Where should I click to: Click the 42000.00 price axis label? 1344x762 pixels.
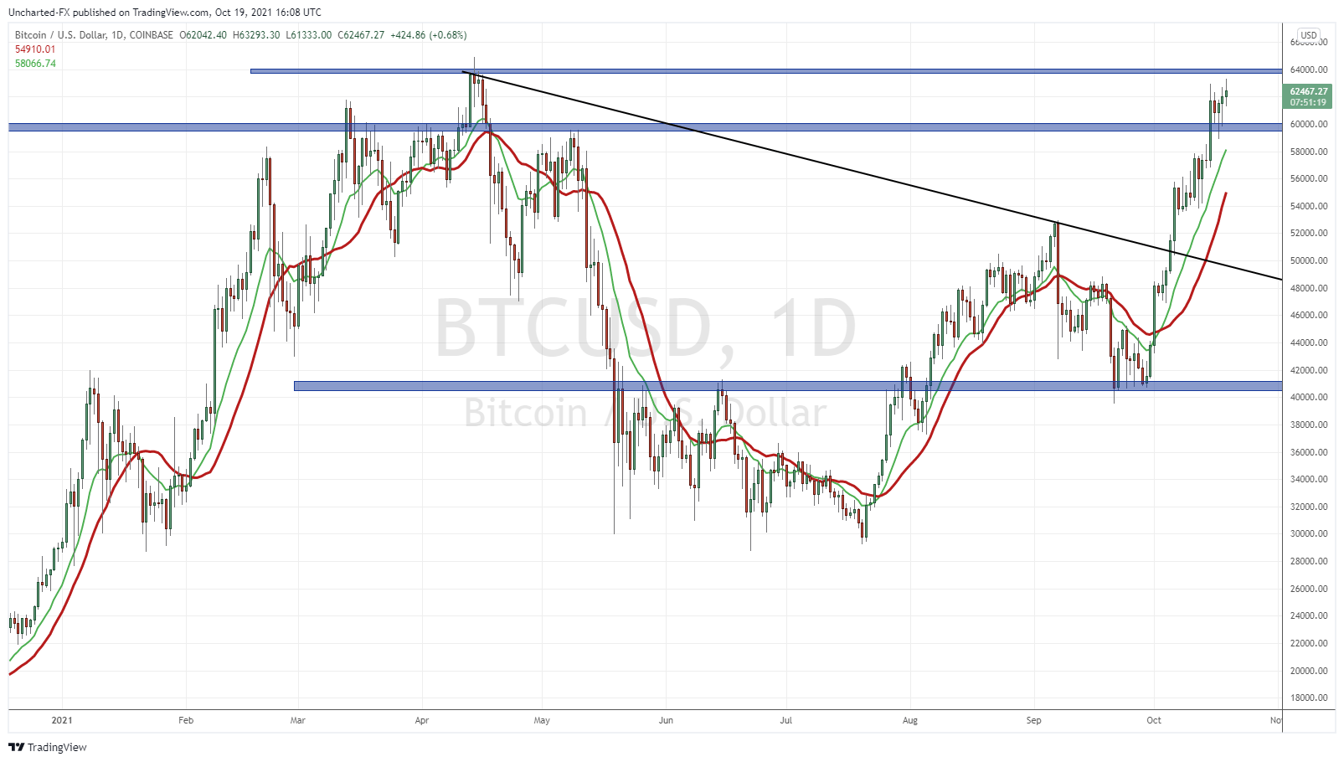pyautogui.click(x=1309, y=370)
